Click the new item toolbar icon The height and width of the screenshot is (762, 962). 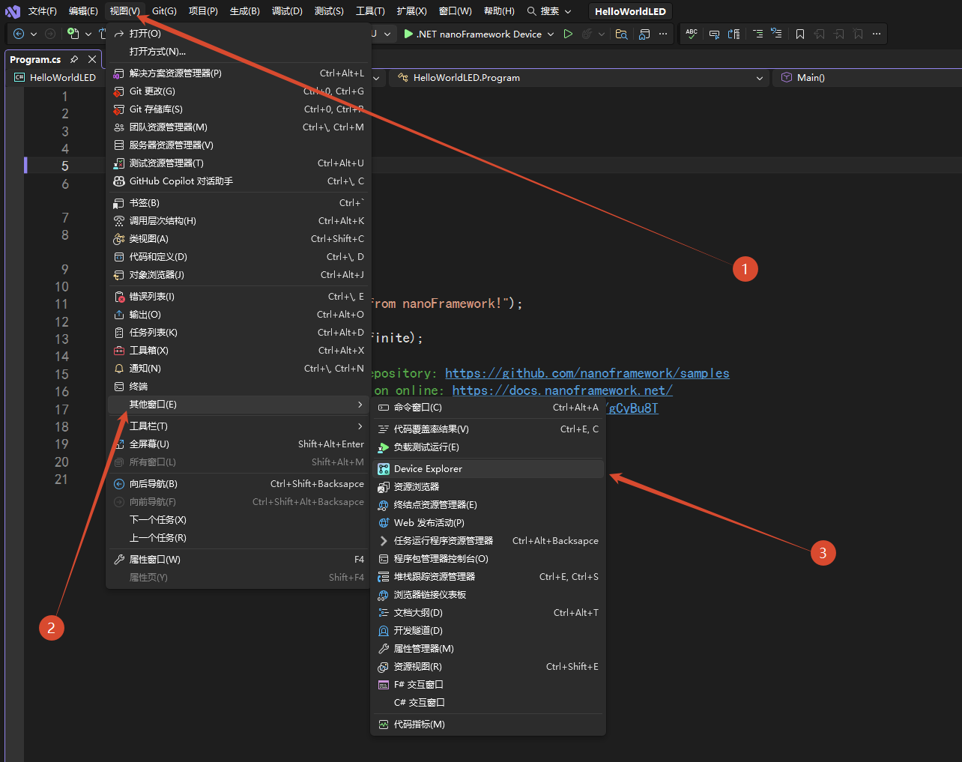pos(73,34)
